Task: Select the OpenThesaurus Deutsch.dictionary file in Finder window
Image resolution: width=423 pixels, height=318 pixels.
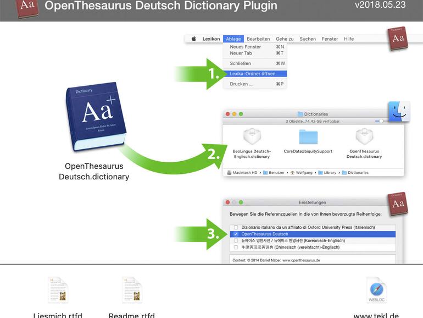Action: click(x=364, y=136)
